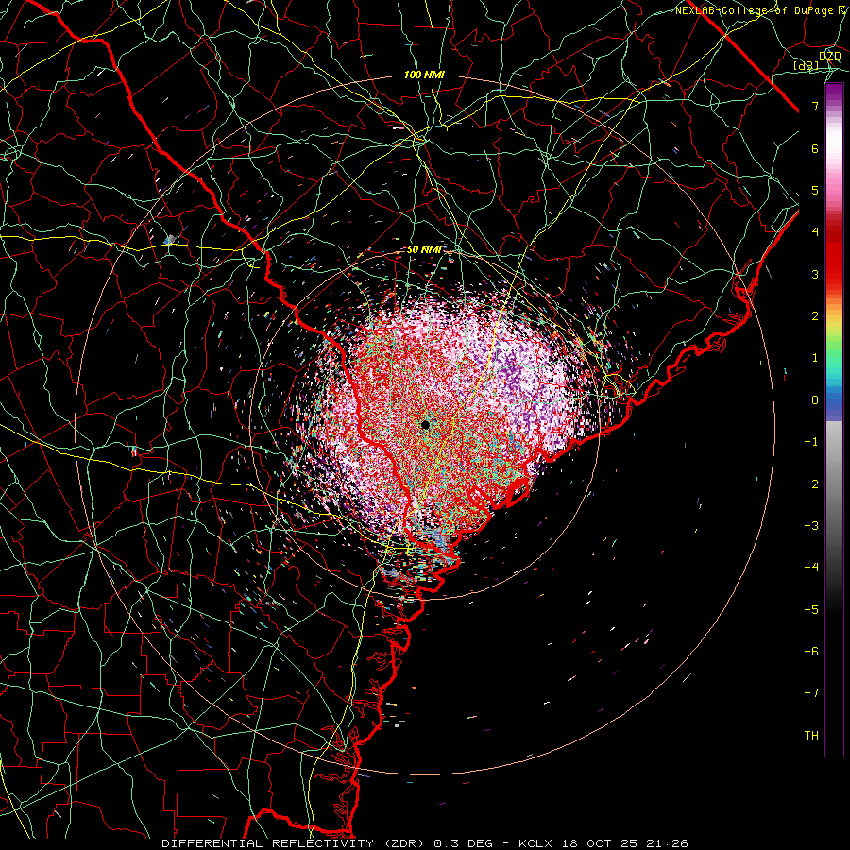
Task: Click the 1 value on the color scale
Action: click(x=815, y=358)
